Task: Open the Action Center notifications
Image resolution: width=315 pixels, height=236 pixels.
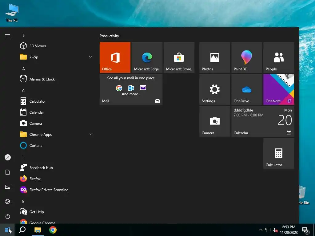Action: pos(305,230)
